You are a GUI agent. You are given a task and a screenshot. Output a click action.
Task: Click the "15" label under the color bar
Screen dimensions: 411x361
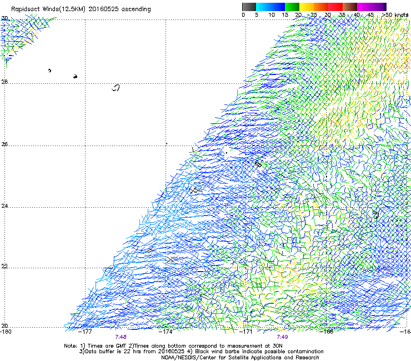285,15
